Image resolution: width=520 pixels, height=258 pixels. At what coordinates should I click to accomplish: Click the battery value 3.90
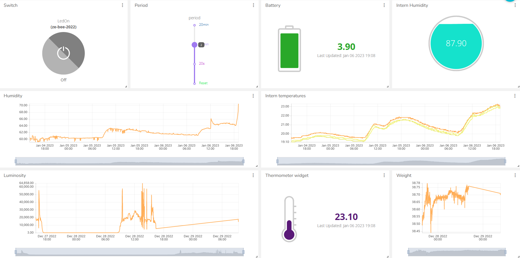346,47
